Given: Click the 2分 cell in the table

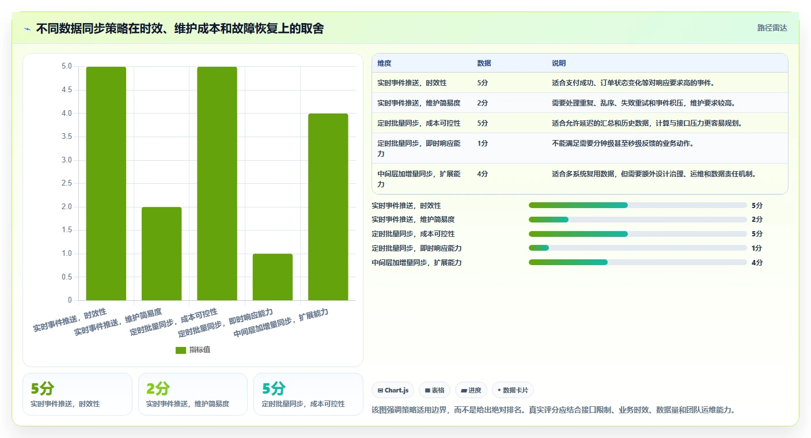Looking at the screenshot, I should click(x=483, y=103).
